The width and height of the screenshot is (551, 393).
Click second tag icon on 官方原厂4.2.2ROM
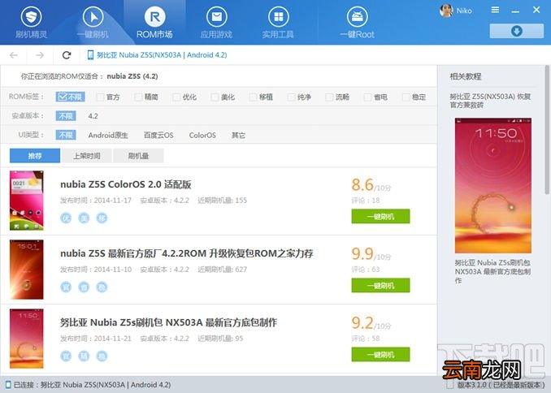pyautogui.click(x=84, y=287)
